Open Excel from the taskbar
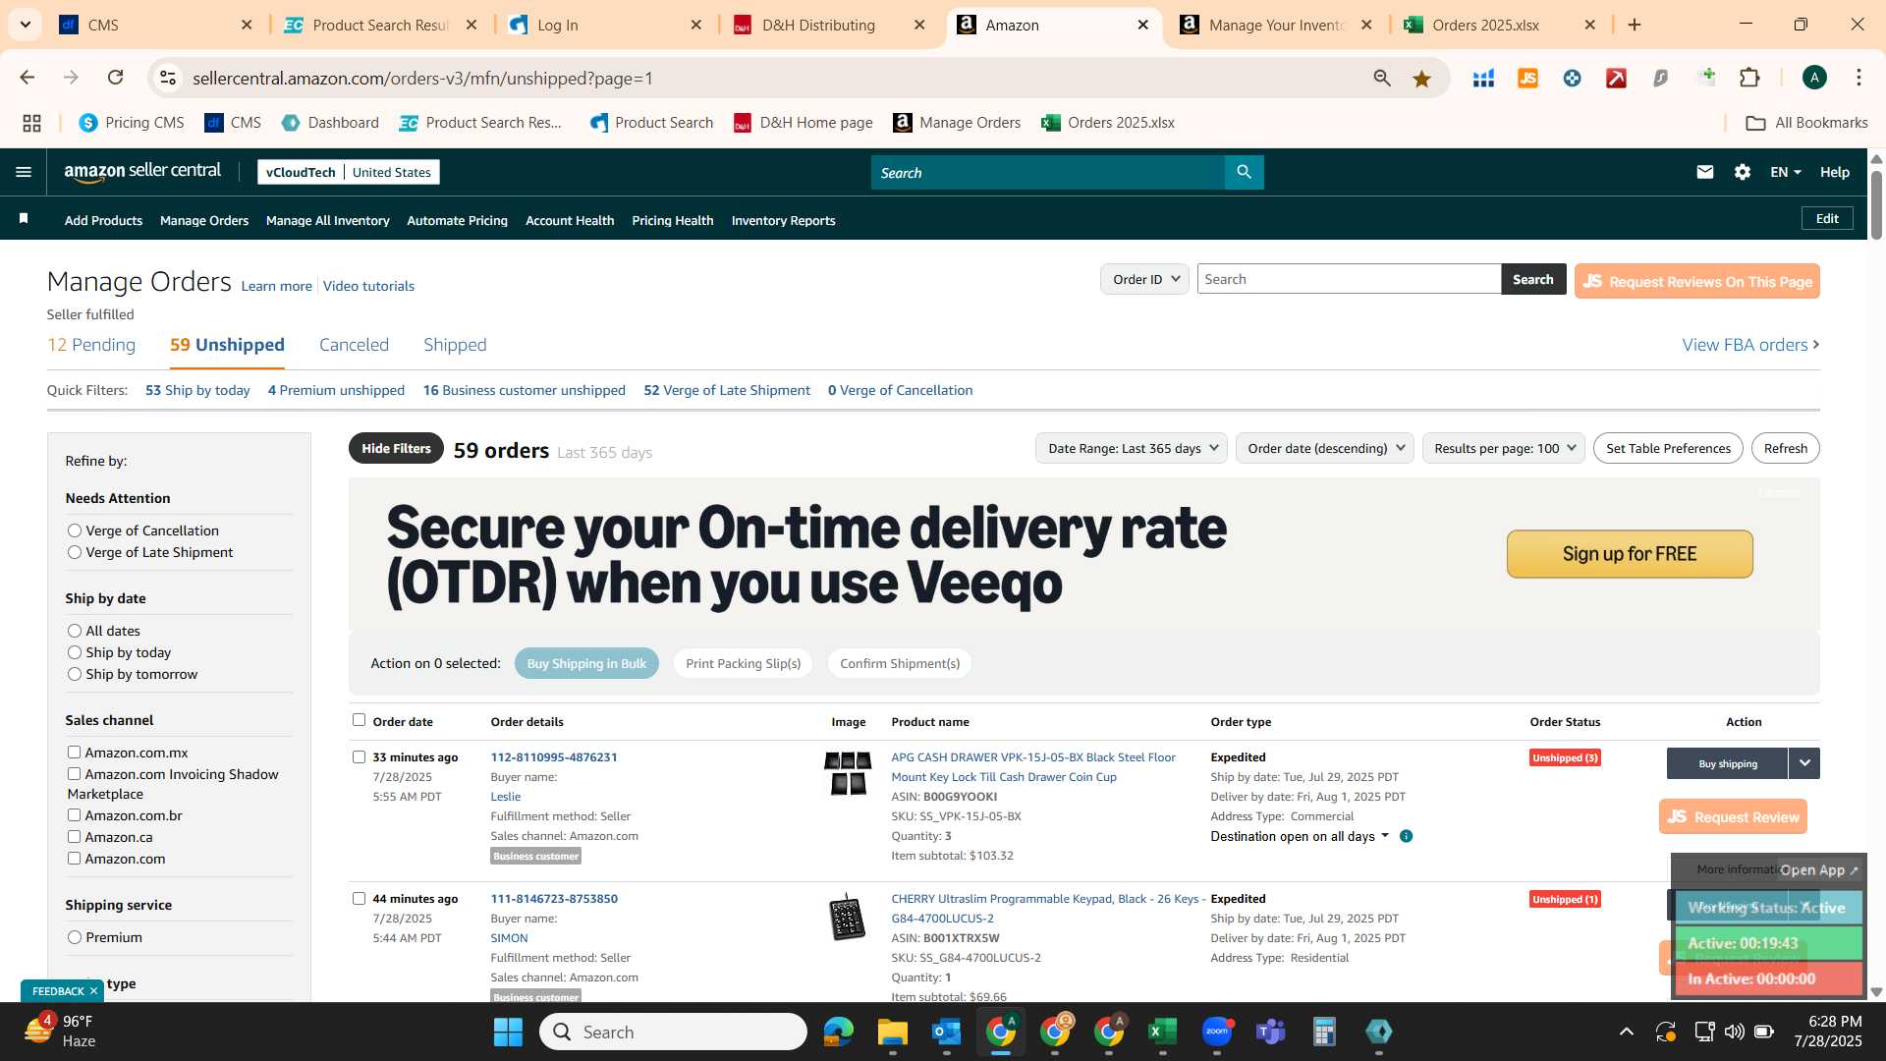 pyautogui.click(x=1162, y=1032)
